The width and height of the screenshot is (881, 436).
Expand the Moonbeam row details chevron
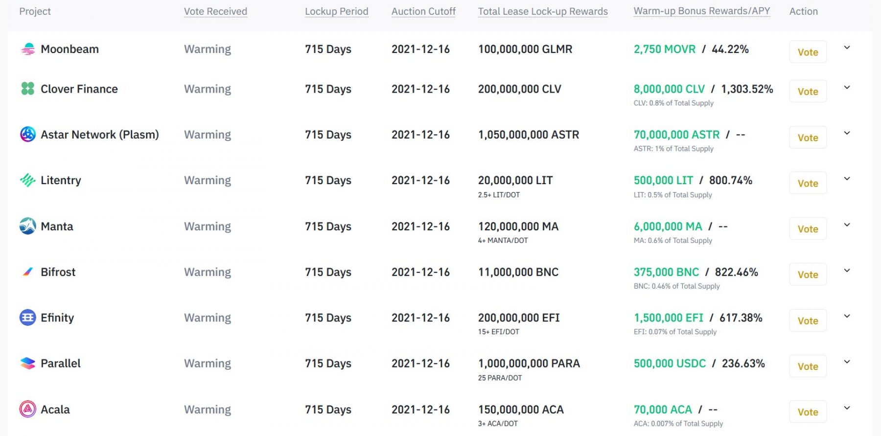[847, 48]
